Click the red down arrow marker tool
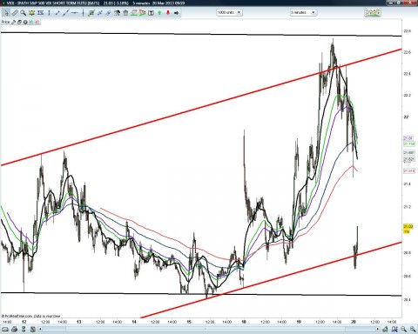Image resolution: width=418 pixels, height=334 pixels. click(x=168, y=13)
